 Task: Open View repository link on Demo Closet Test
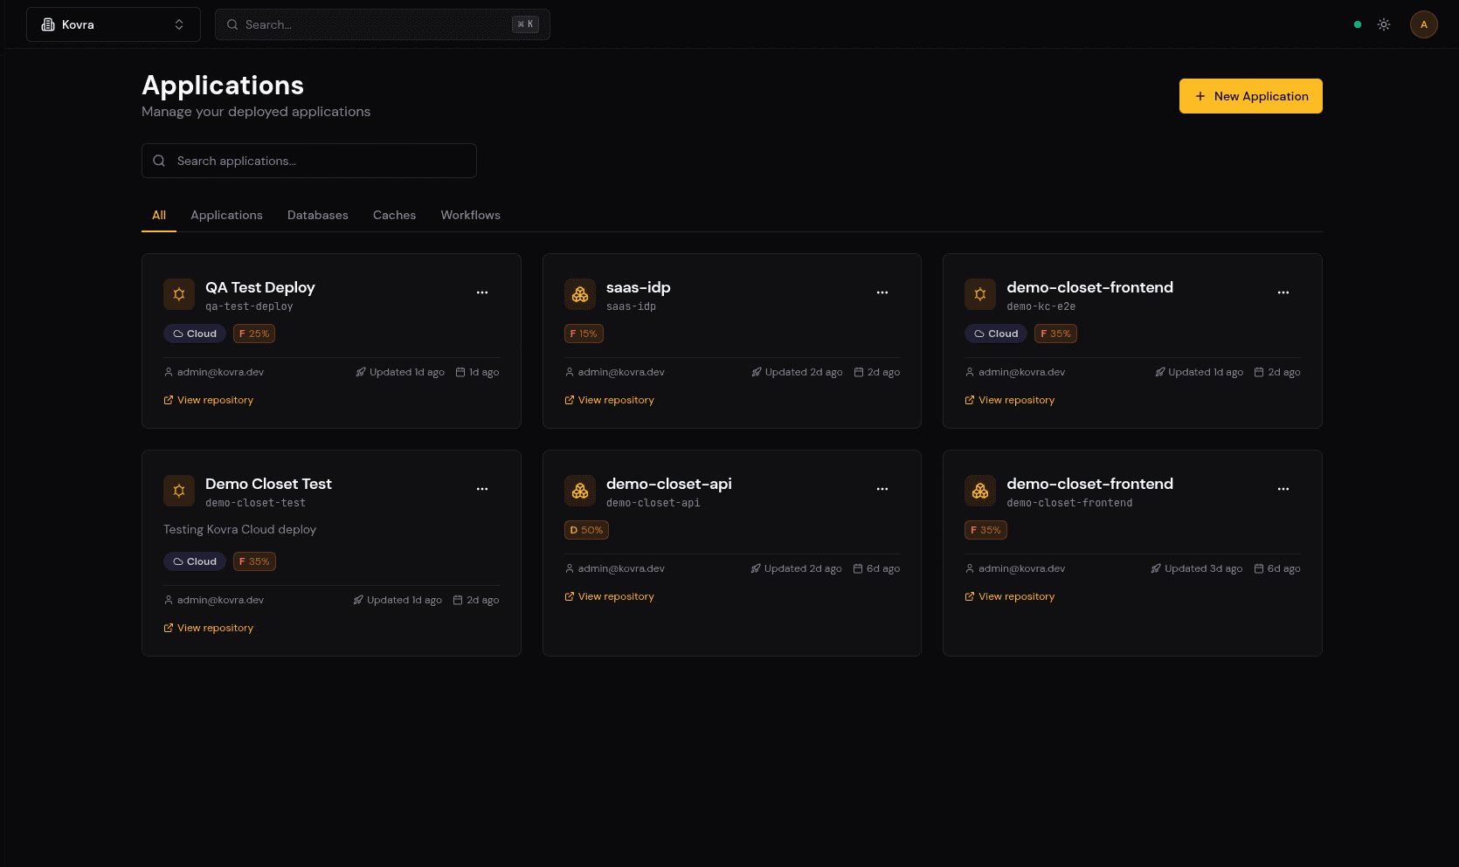(x=208, y=628)
